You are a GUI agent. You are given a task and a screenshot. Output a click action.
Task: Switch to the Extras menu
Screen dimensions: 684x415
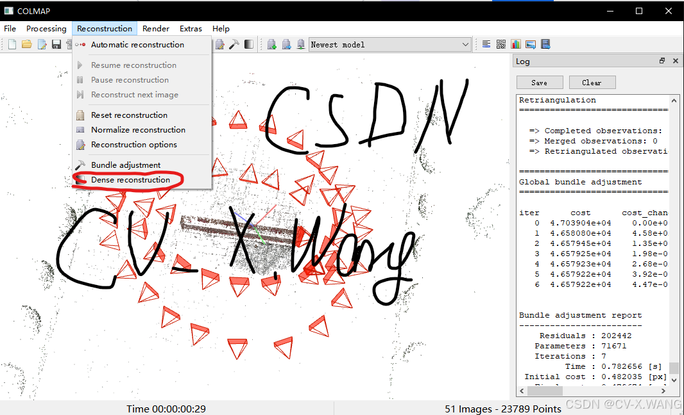pos(191,29)
